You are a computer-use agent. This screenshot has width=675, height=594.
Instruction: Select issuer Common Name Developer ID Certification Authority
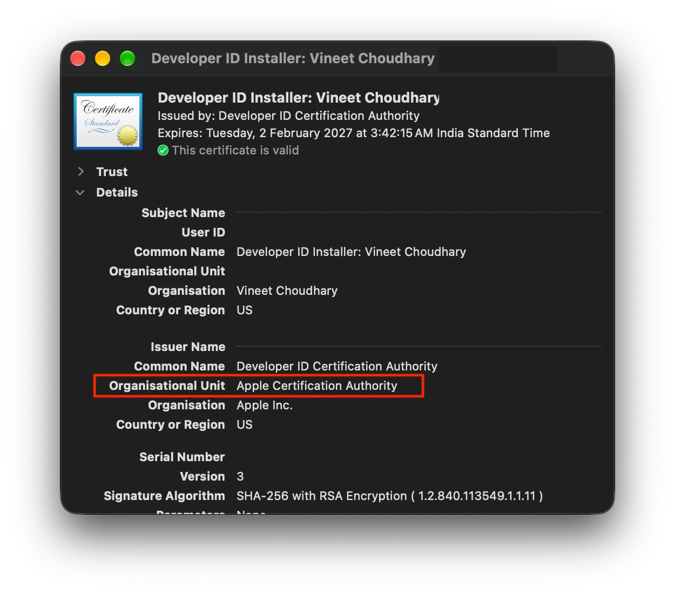point(337,367)
